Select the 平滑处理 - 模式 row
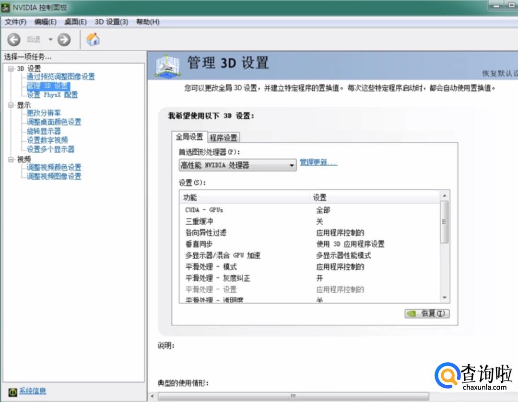The height and width of the screenshot is (402, 518). (x=310, y=267)
